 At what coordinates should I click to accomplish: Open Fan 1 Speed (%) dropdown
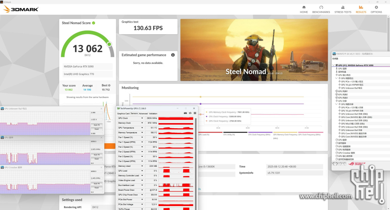[x=142, y=137]
